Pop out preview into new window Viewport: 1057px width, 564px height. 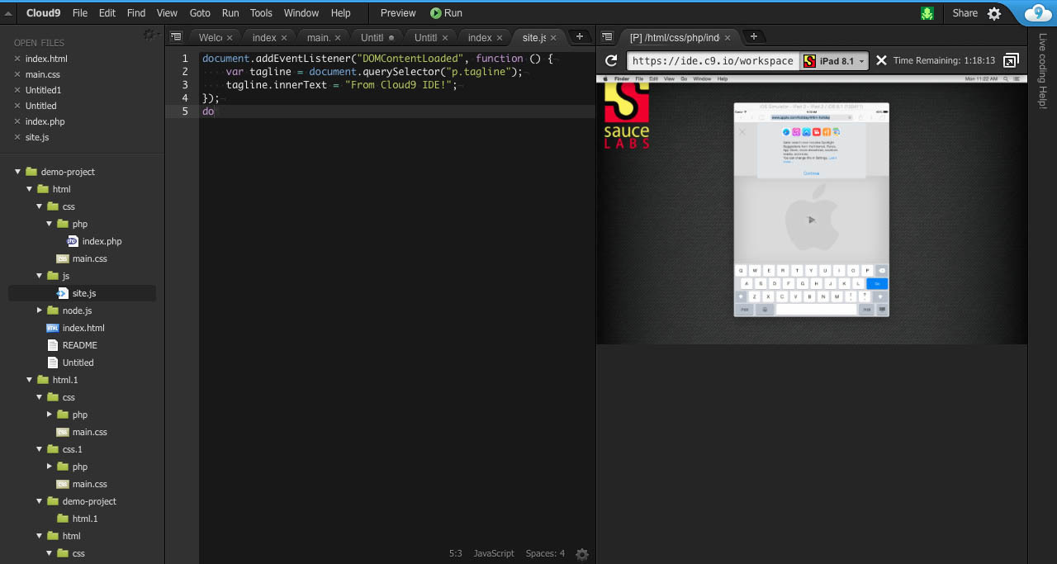[x=1011, y=60]
